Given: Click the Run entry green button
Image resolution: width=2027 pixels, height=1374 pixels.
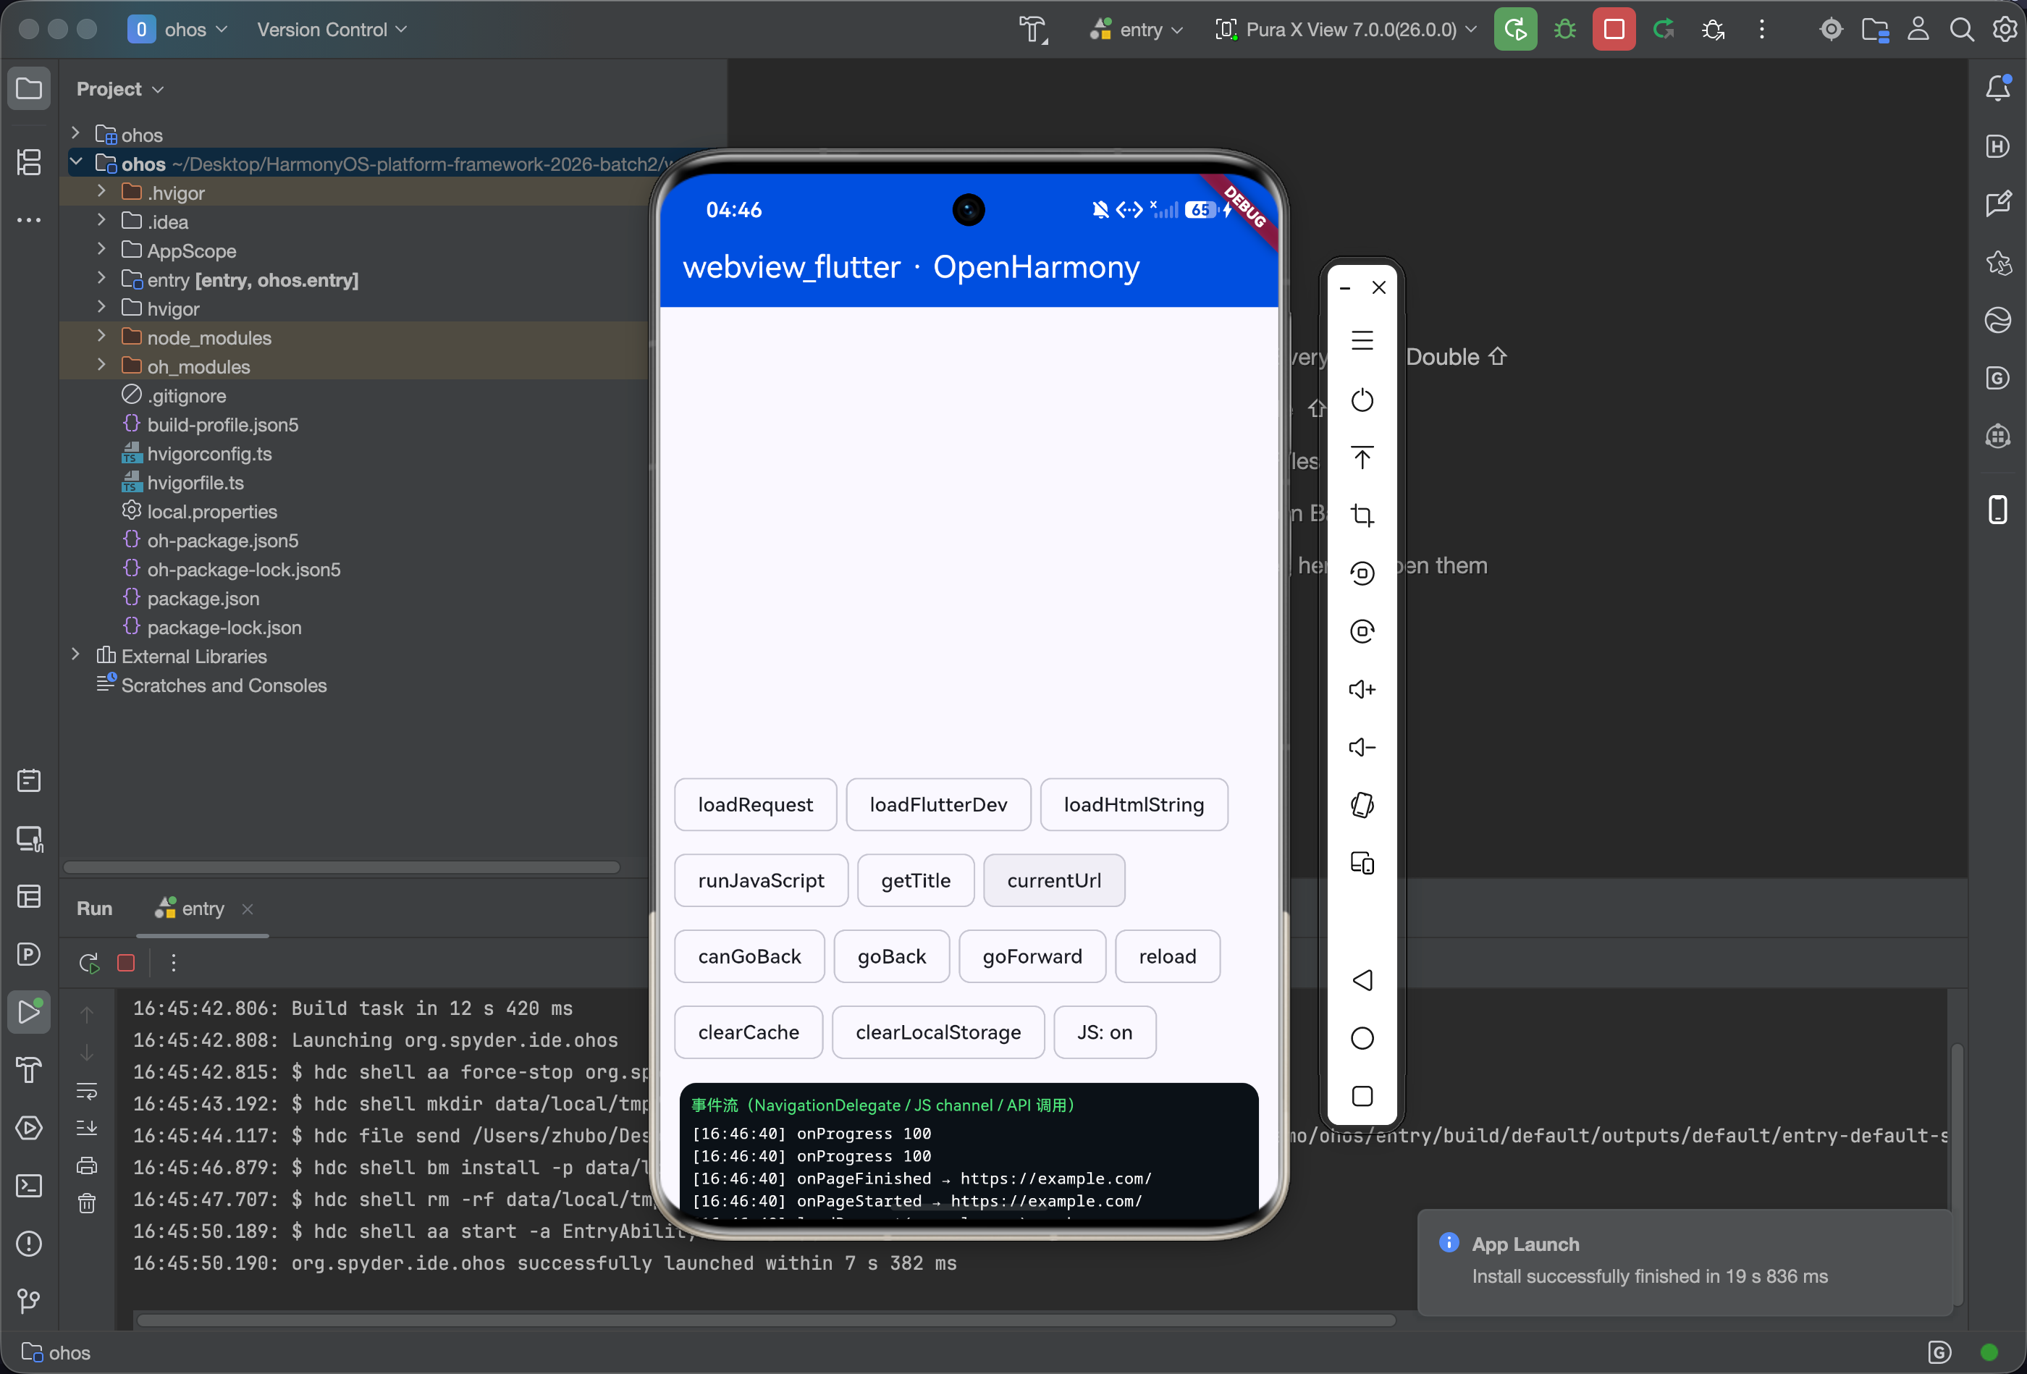Looking at the screenshot, I should point(1515,30).
